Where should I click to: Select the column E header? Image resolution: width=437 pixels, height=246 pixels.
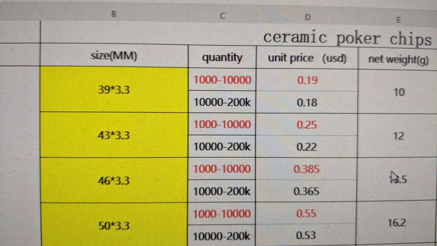coord(398,20)
